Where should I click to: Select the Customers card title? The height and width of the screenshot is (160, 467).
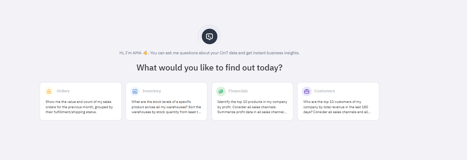click(x=324, y=91)
